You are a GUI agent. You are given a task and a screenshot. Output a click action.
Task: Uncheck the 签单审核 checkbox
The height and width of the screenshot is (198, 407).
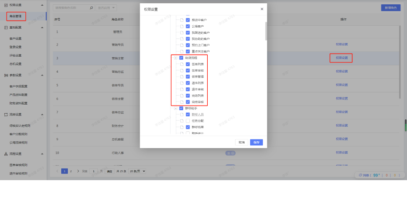[188, 70]
